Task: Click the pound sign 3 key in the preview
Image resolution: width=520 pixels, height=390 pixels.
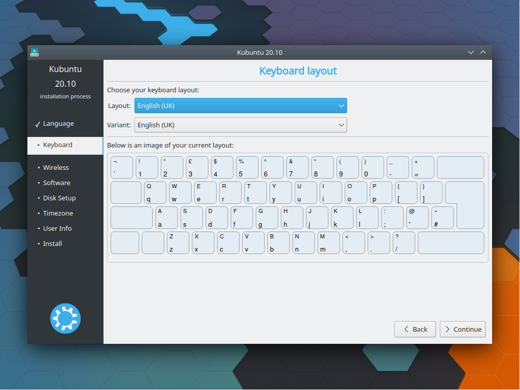Action: point(197,167)
